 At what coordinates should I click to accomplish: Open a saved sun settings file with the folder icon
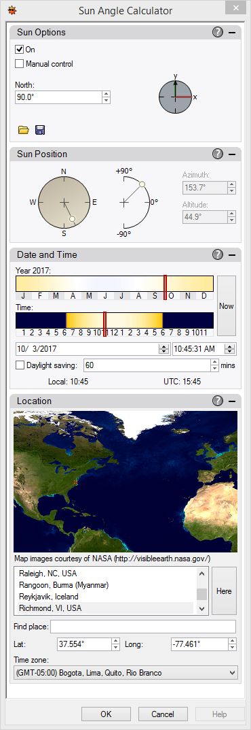23,130
